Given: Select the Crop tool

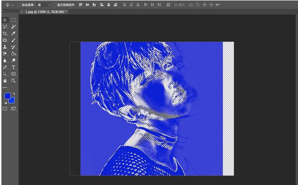Looking at the screenshot, I should tap(5, 34).
